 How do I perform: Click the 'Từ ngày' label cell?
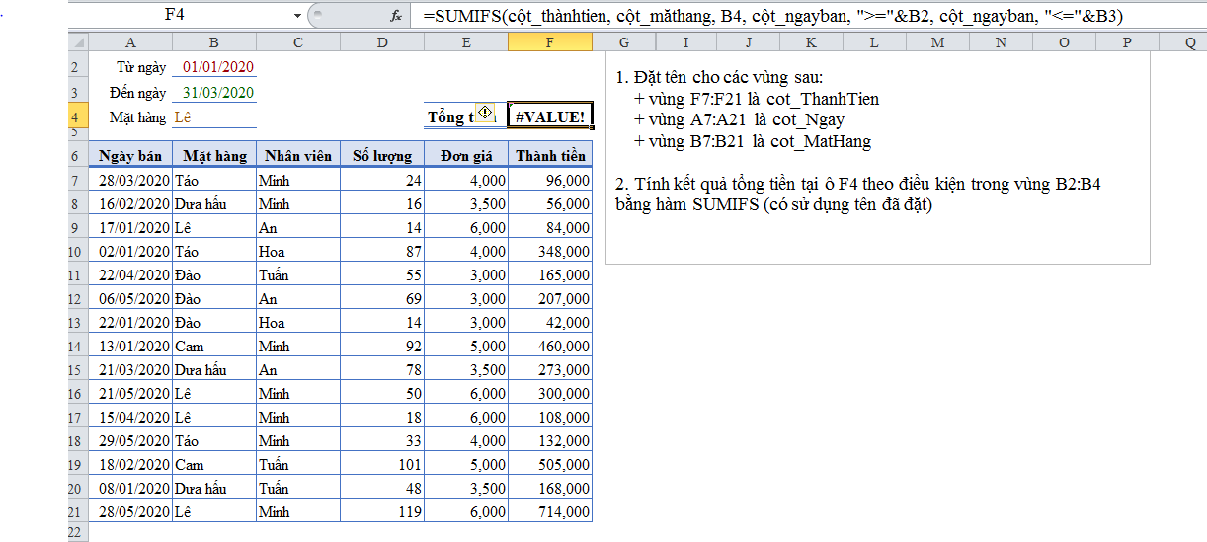(x=130, y=67)
